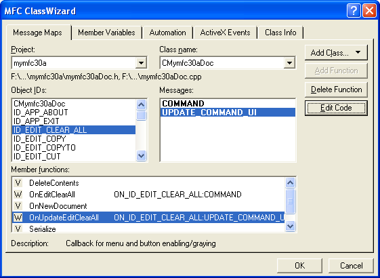Image resolution: width=380 pixels, height=278 pixels.
Task: Dismiss the dialog with Cancel
Action: click(x=351, y=265)
